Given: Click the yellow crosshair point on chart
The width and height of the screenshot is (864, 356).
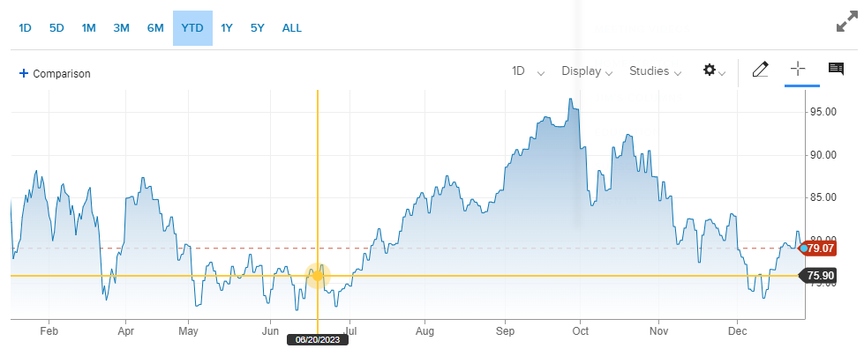Looking at the screenshot, I should [318, 276].
